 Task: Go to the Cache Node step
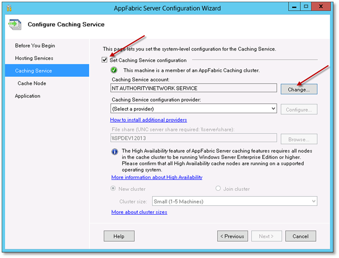(x=32, y=83)
